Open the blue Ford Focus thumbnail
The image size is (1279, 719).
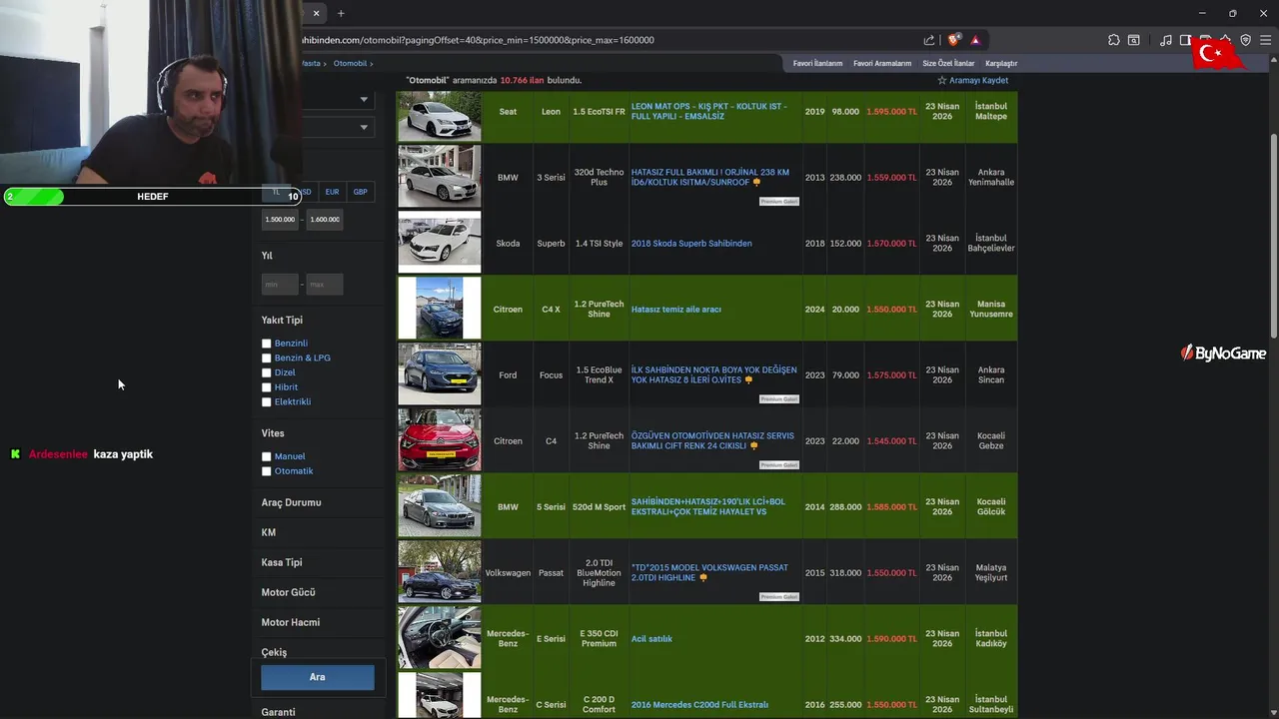(x=440, y=374)
